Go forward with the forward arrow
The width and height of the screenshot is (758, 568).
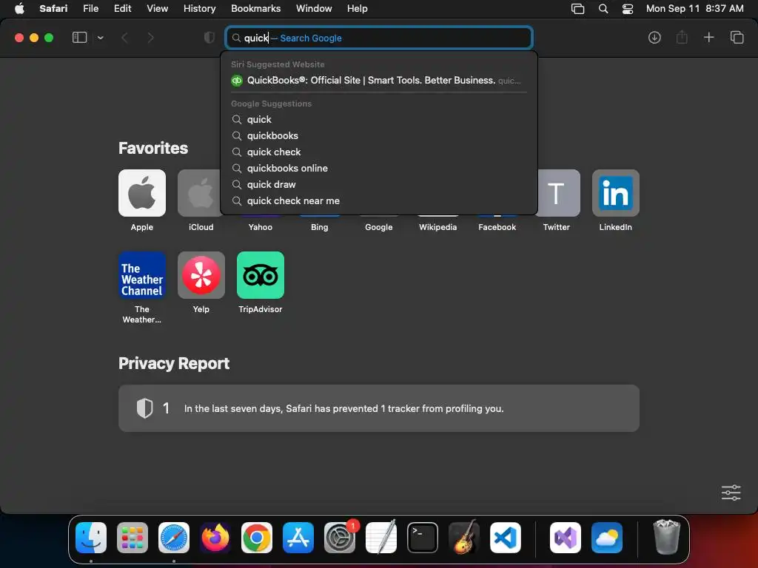[x=151, y=38]
